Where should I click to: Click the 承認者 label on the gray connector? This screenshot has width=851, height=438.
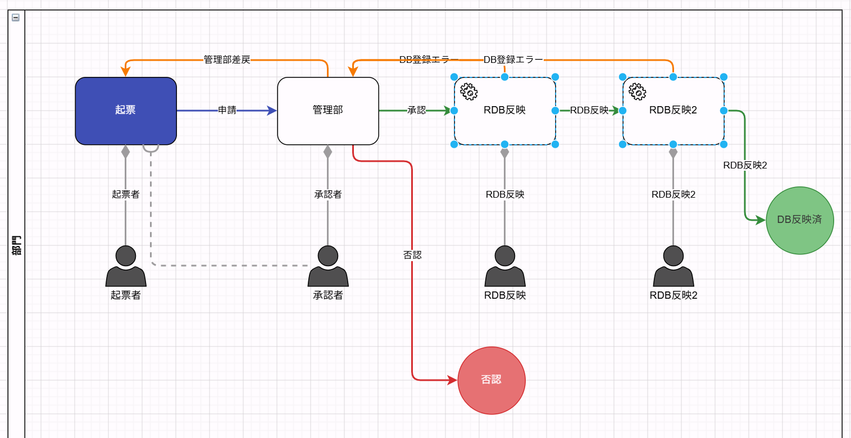(x=328, y=195)
